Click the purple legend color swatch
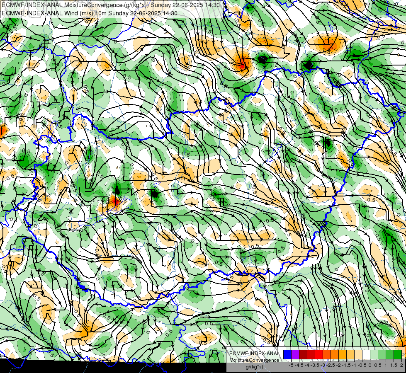 pyautogui.click(x=295, y=354)
